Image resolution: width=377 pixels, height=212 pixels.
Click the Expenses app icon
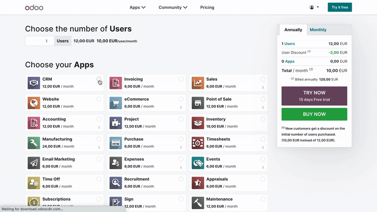(x=115, y=163)
